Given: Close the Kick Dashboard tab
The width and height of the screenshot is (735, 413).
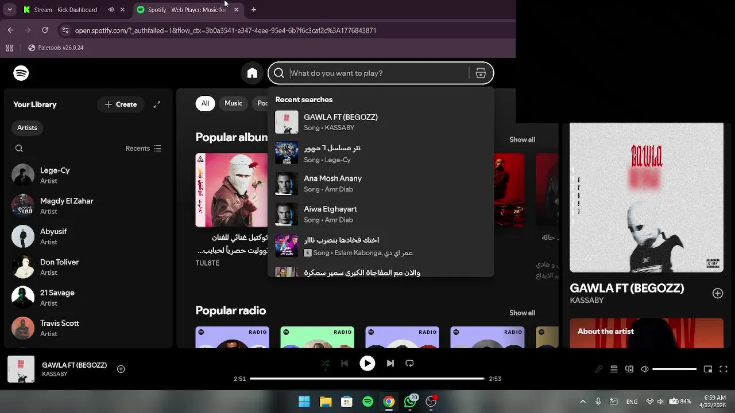Looking at the screenshot, I should click(x=122, y=10).
